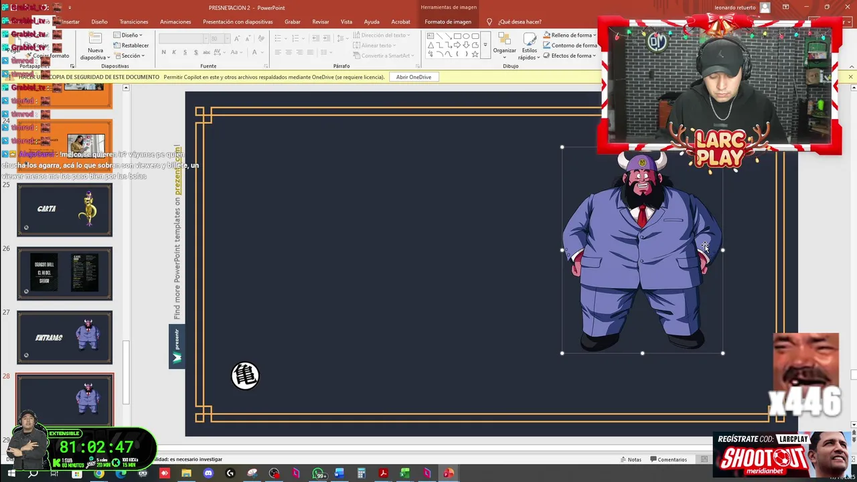Open Estilos rápidos gallery
This screenshot has height=482, width=857.
pos(529,46)
